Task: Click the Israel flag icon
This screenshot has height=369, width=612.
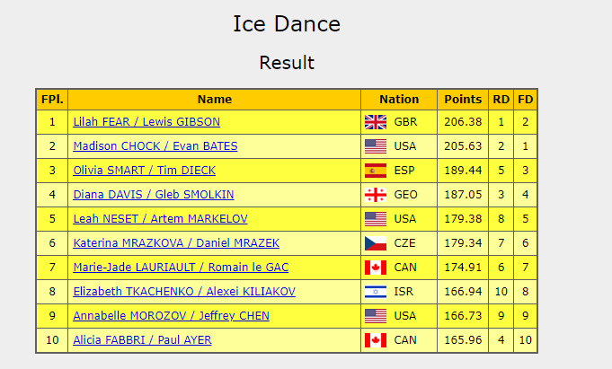Action: (x=375, y=292)
